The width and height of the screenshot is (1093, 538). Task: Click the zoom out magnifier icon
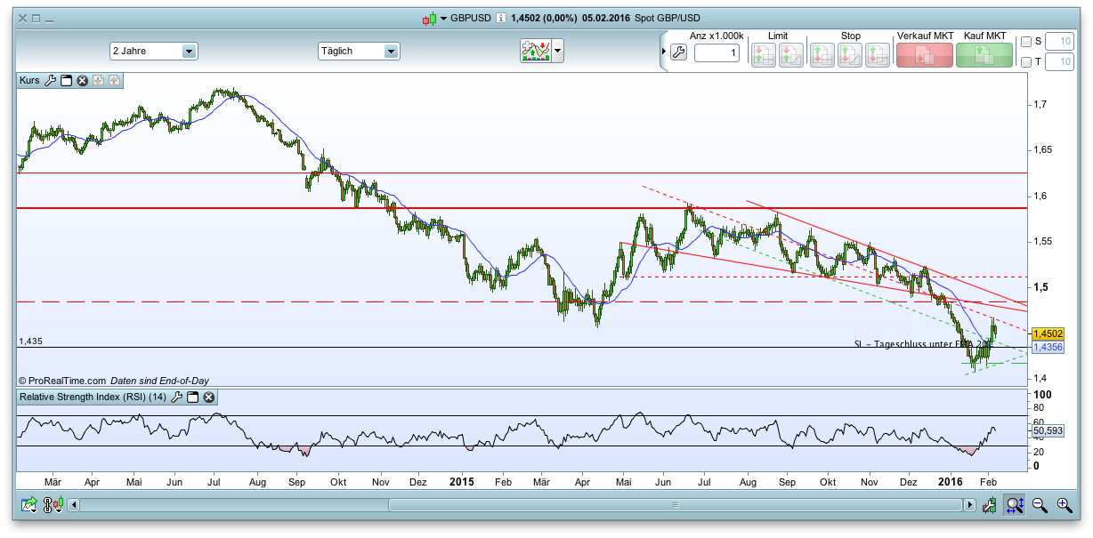[1039, 505]
